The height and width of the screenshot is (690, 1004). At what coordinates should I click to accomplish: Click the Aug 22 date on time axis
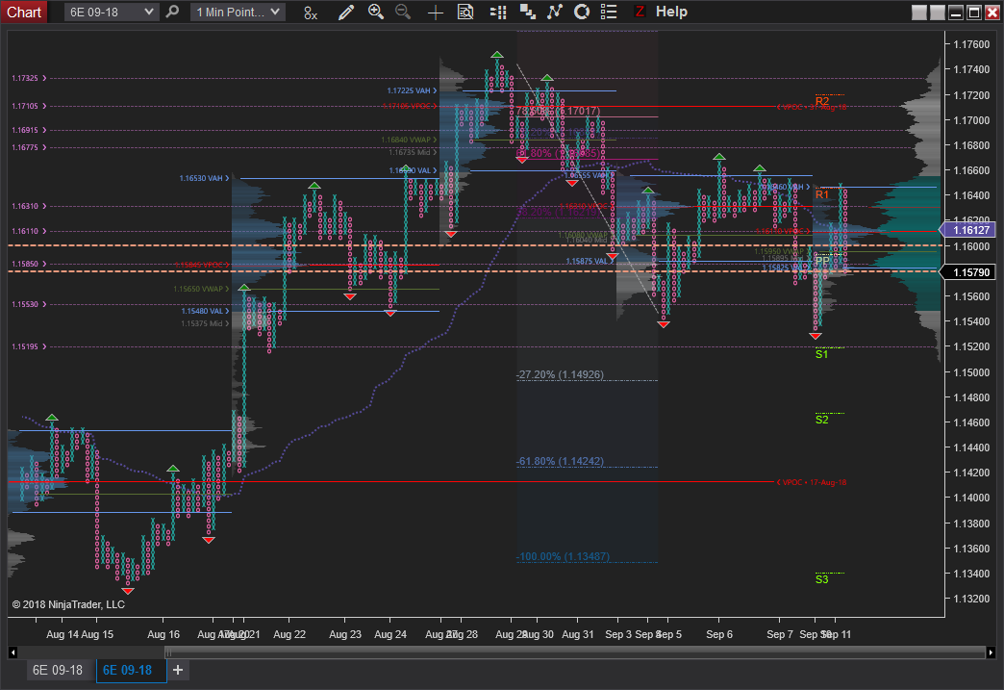(289, 634)
